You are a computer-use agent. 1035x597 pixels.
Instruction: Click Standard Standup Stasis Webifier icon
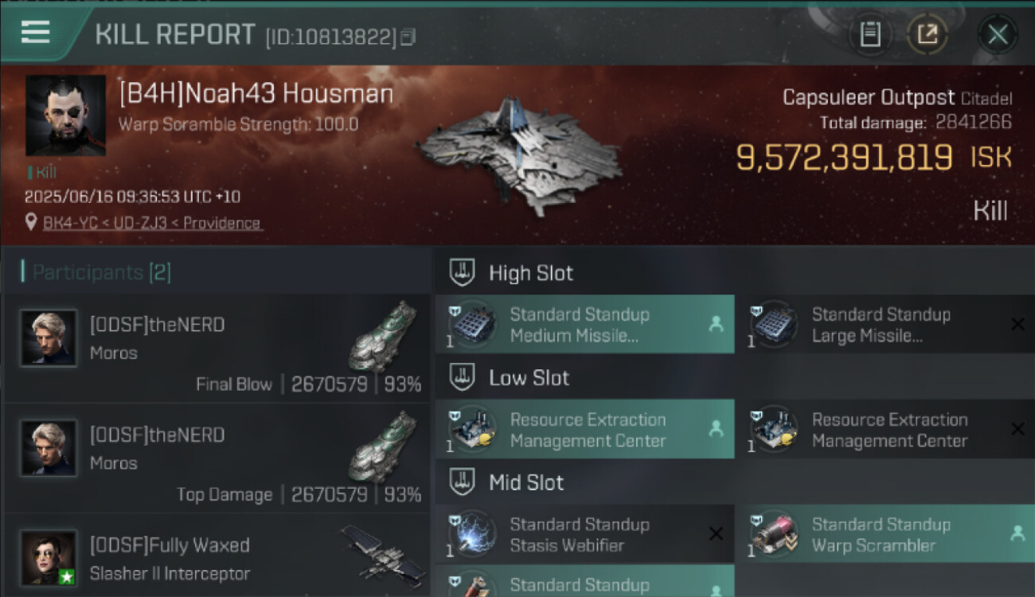point(472,535)
